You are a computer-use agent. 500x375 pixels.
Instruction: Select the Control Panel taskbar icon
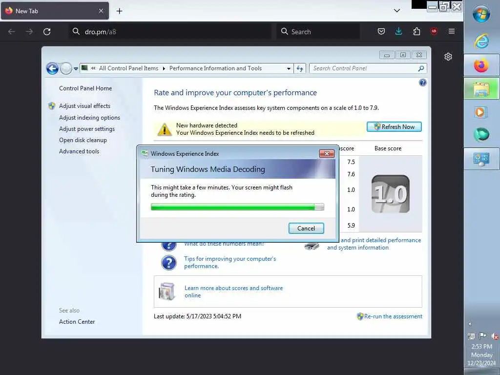tap(481, 159)
